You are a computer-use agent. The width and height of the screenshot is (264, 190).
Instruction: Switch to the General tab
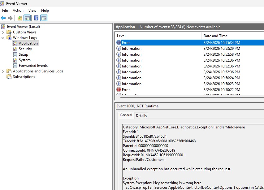pyautogui.click(x=126, y=115)
